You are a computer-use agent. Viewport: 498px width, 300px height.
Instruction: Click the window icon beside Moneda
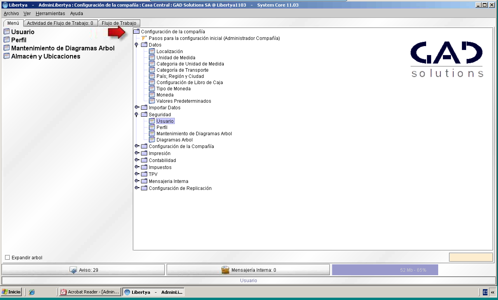[x=152, y=95]
